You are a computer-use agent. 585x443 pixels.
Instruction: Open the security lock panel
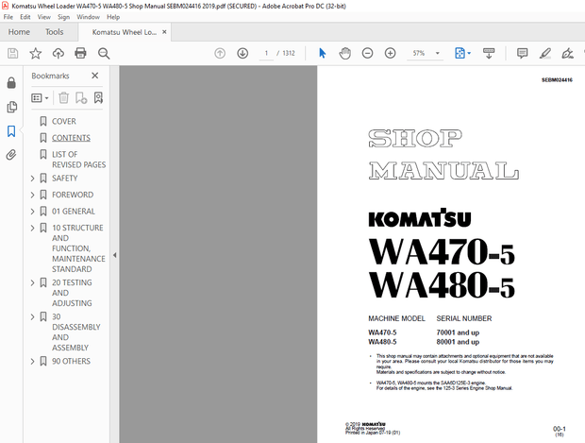11,83
